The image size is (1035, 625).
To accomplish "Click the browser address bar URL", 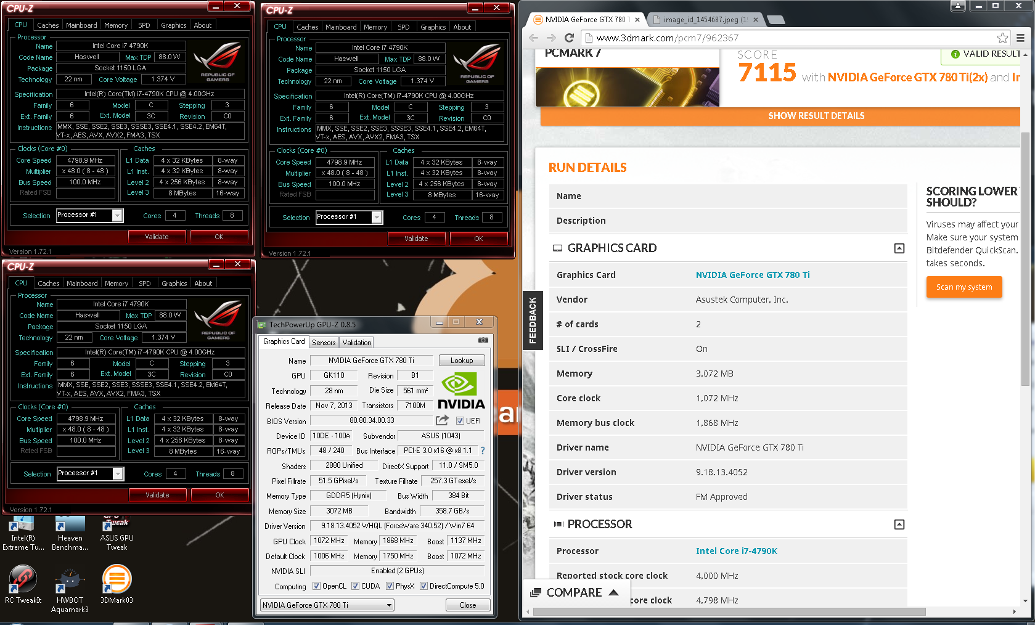I will [668, 38].
